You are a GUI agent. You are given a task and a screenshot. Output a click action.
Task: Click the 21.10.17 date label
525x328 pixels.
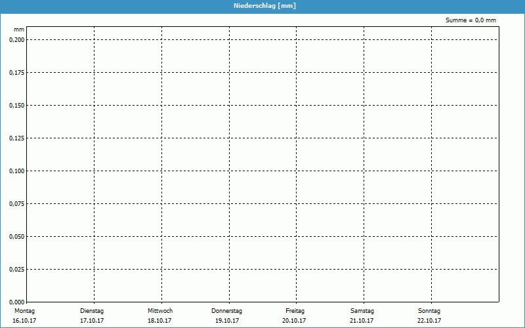point(362,321)
